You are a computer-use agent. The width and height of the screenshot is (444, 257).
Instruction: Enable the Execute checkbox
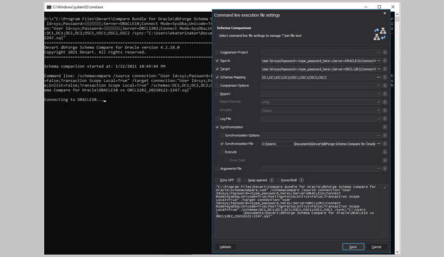tap(222, 152)
